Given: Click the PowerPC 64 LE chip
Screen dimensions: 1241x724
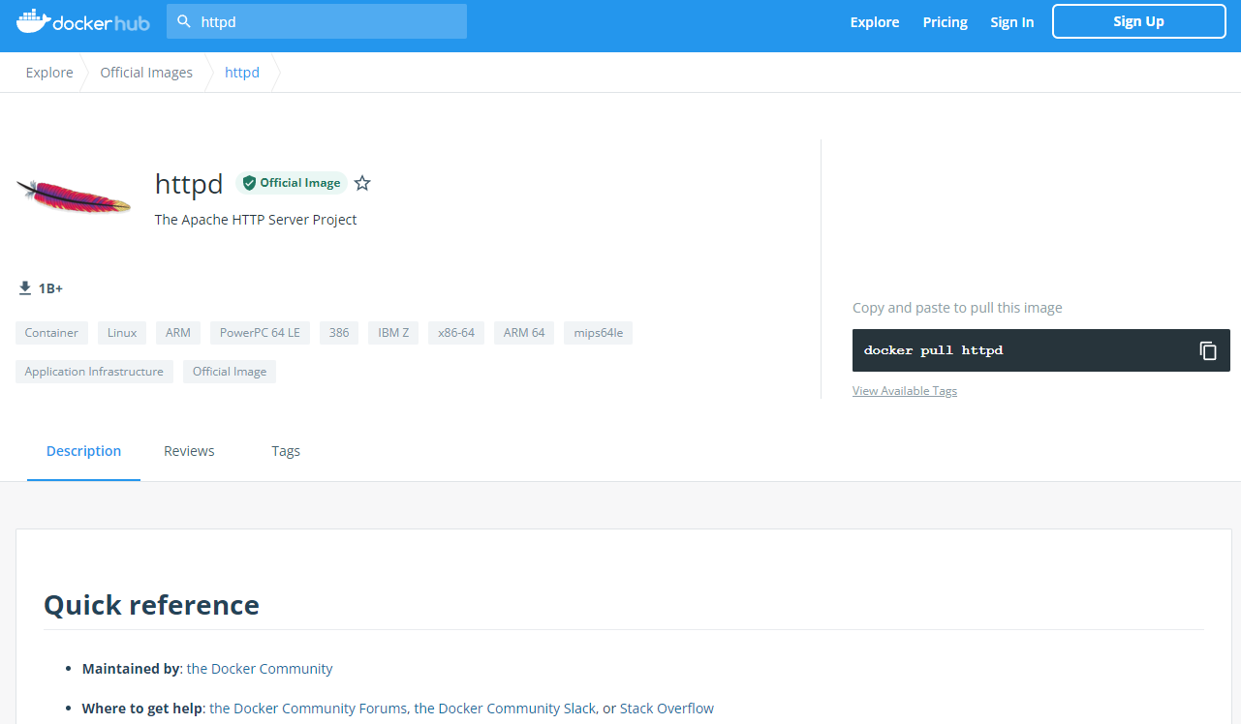Looking at the screenshot, I should click(260, 333).
